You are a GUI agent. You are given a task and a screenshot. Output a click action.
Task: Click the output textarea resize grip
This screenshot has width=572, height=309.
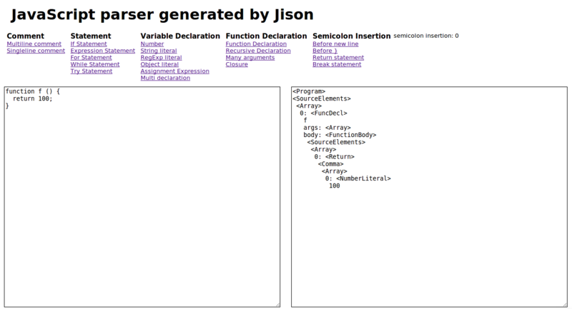[x=565, y=305]
